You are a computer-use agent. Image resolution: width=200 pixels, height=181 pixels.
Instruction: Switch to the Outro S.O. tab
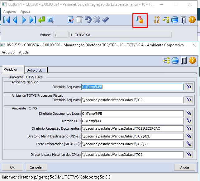click(36, 70)
